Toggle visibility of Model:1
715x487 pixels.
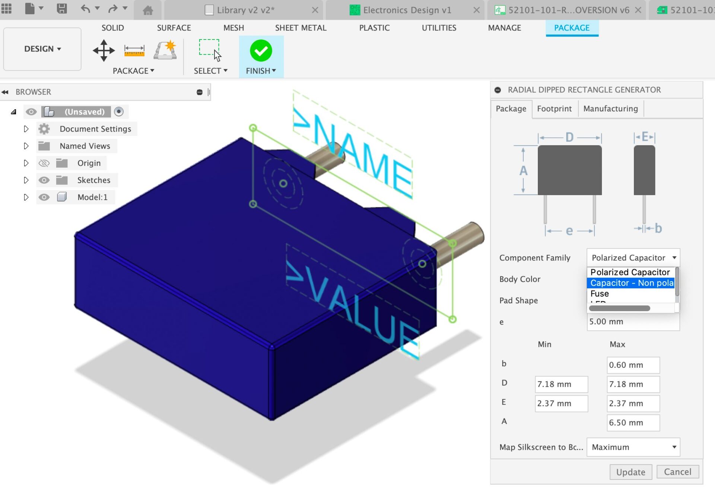pyautogui.click(x=44, y=197)
